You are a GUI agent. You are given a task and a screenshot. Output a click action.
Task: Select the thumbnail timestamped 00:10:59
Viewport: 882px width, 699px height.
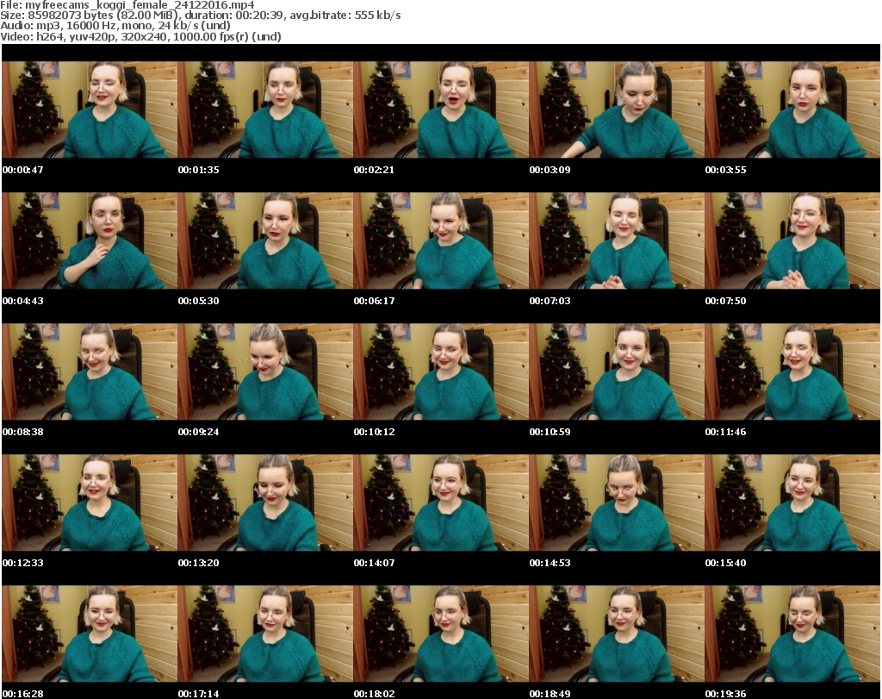(x=617, y=372)
